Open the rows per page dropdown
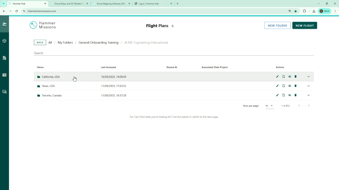 [x=269, y=106]
